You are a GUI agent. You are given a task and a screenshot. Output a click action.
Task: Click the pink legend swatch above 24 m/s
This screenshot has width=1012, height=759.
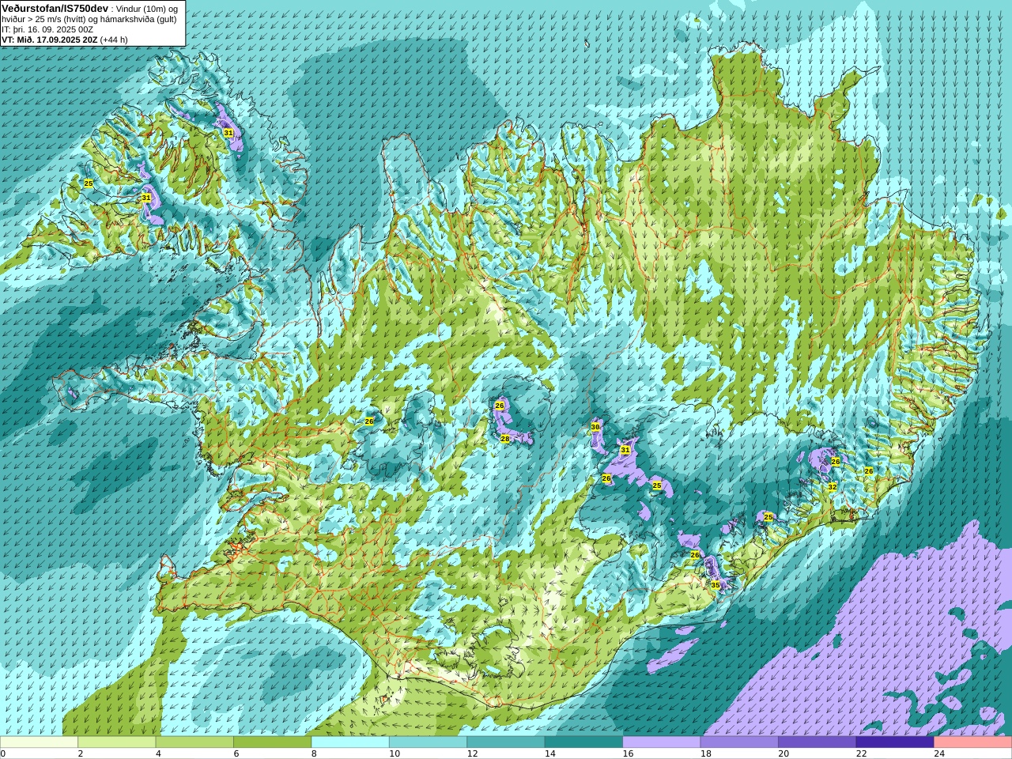973,742
